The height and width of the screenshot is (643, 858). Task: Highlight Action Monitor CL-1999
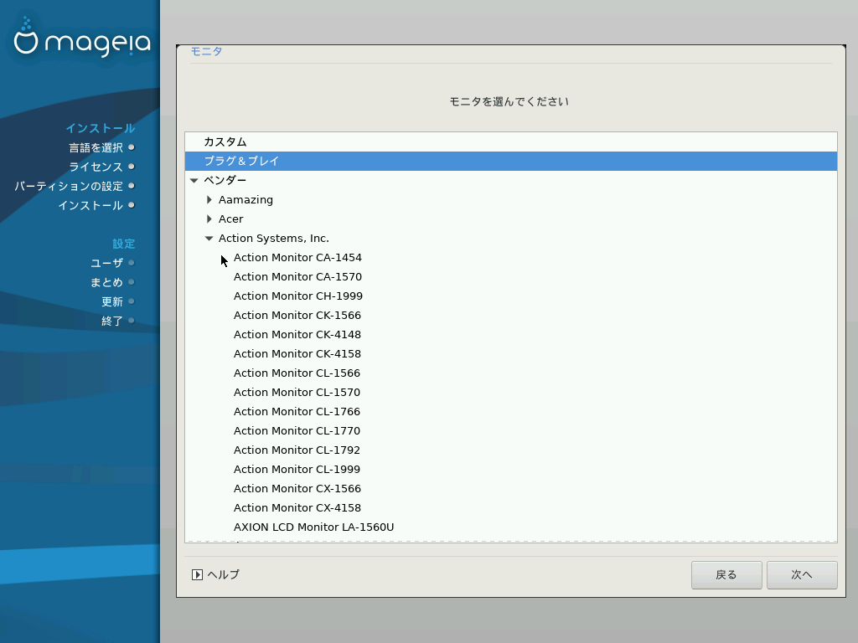(297, 469)
